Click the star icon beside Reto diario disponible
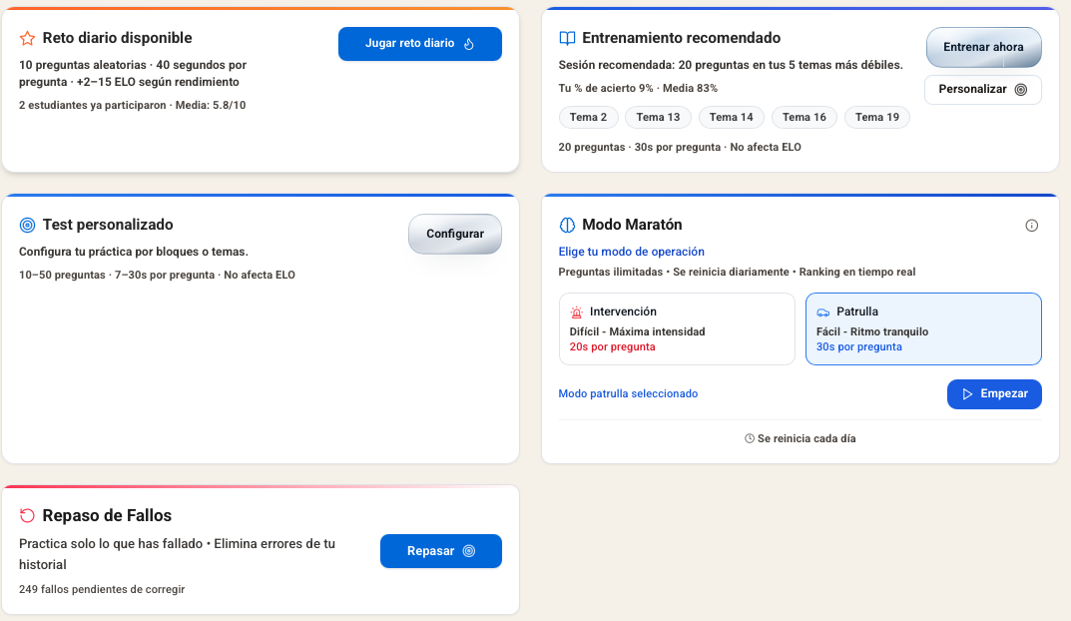 tap(28, 38)
